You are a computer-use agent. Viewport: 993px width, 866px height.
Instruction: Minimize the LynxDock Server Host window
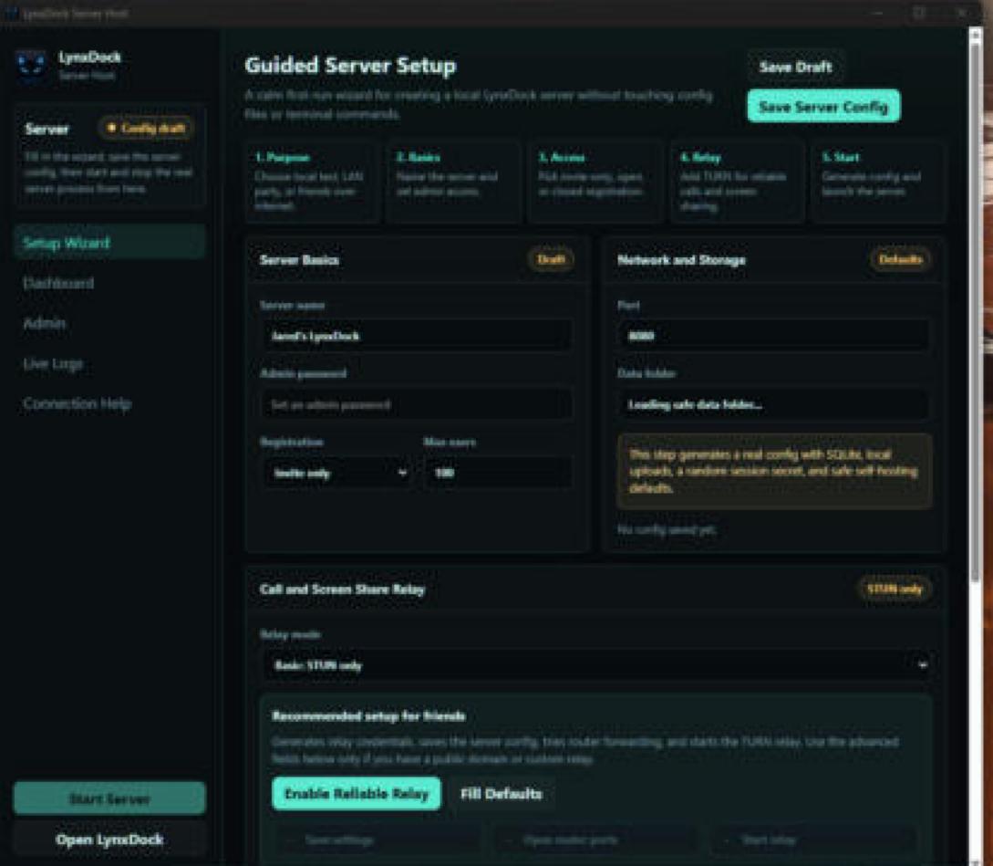[x=878, y=13]
